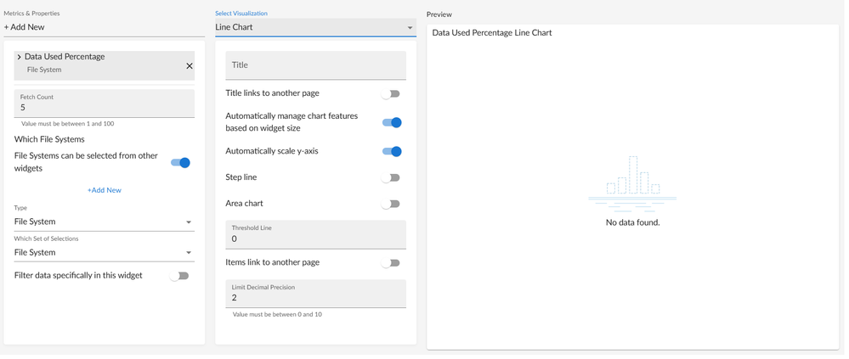This screenshot has height=359, width=849.
Task: Toggle Title links to another page
Action: coord(391,94)
